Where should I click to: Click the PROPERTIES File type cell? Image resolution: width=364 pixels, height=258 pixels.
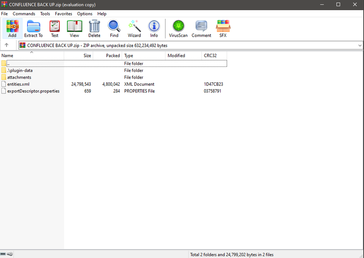coord(140,91)
